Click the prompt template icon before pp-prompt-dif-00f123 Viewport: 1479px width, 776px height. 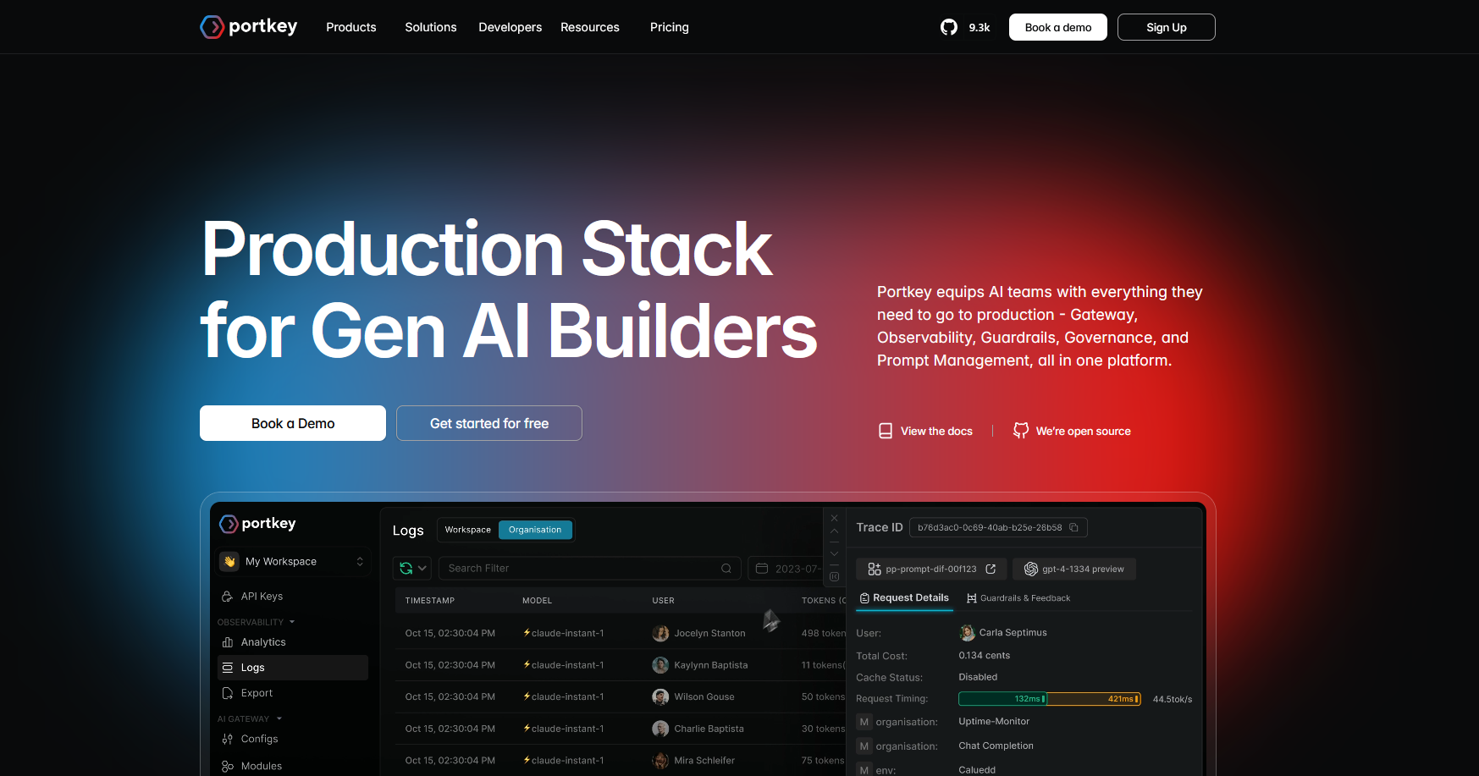coord(875,569)
